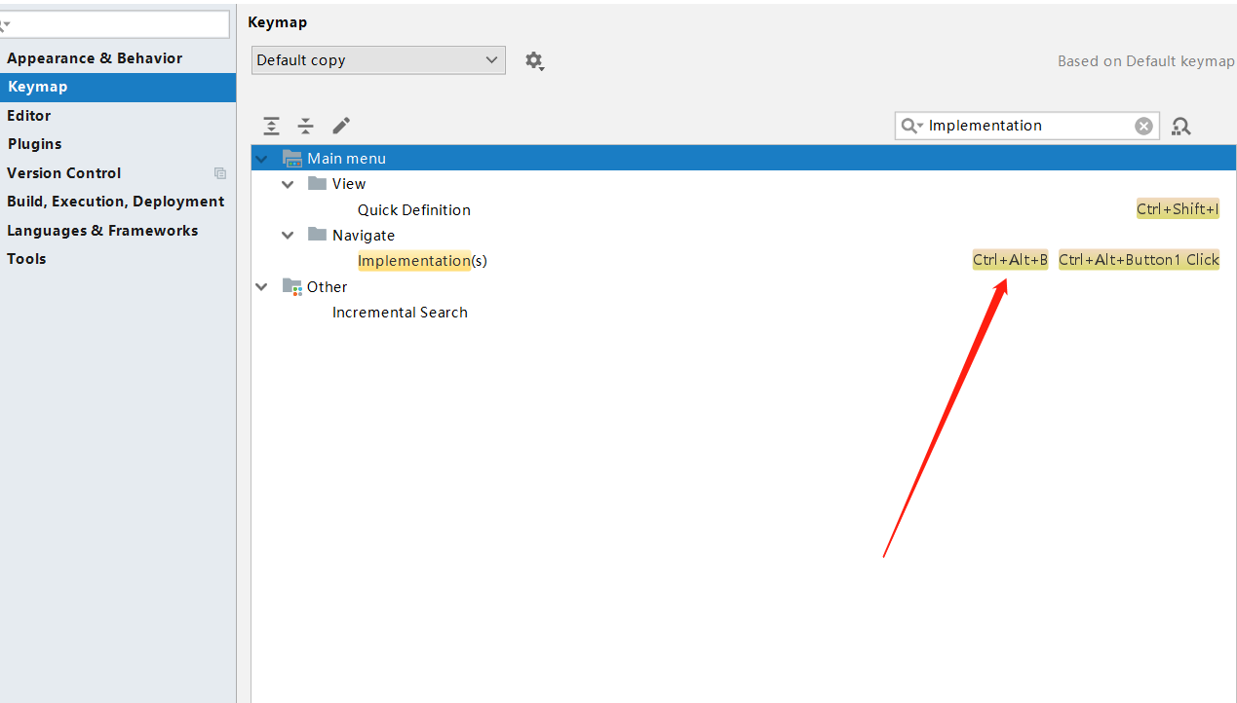Click the Navigate folder icon
This screenshot has height=703, width=1237.
tap(317, 235)
